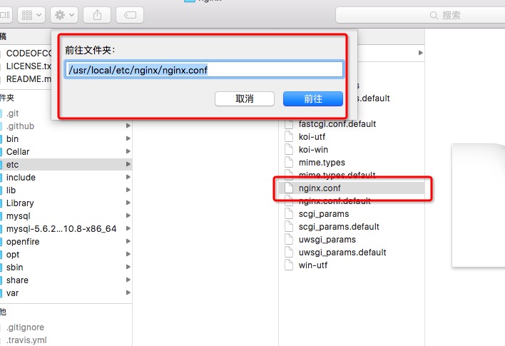Viewport: 505px width, 346px height.
Task: Select the openfire folder
Action: (23, 242)
